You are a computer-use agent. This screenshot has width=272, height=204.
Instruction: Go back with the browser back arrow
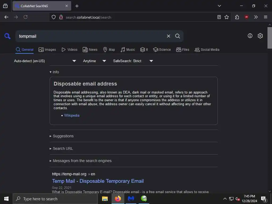click(x=6, y=17)
